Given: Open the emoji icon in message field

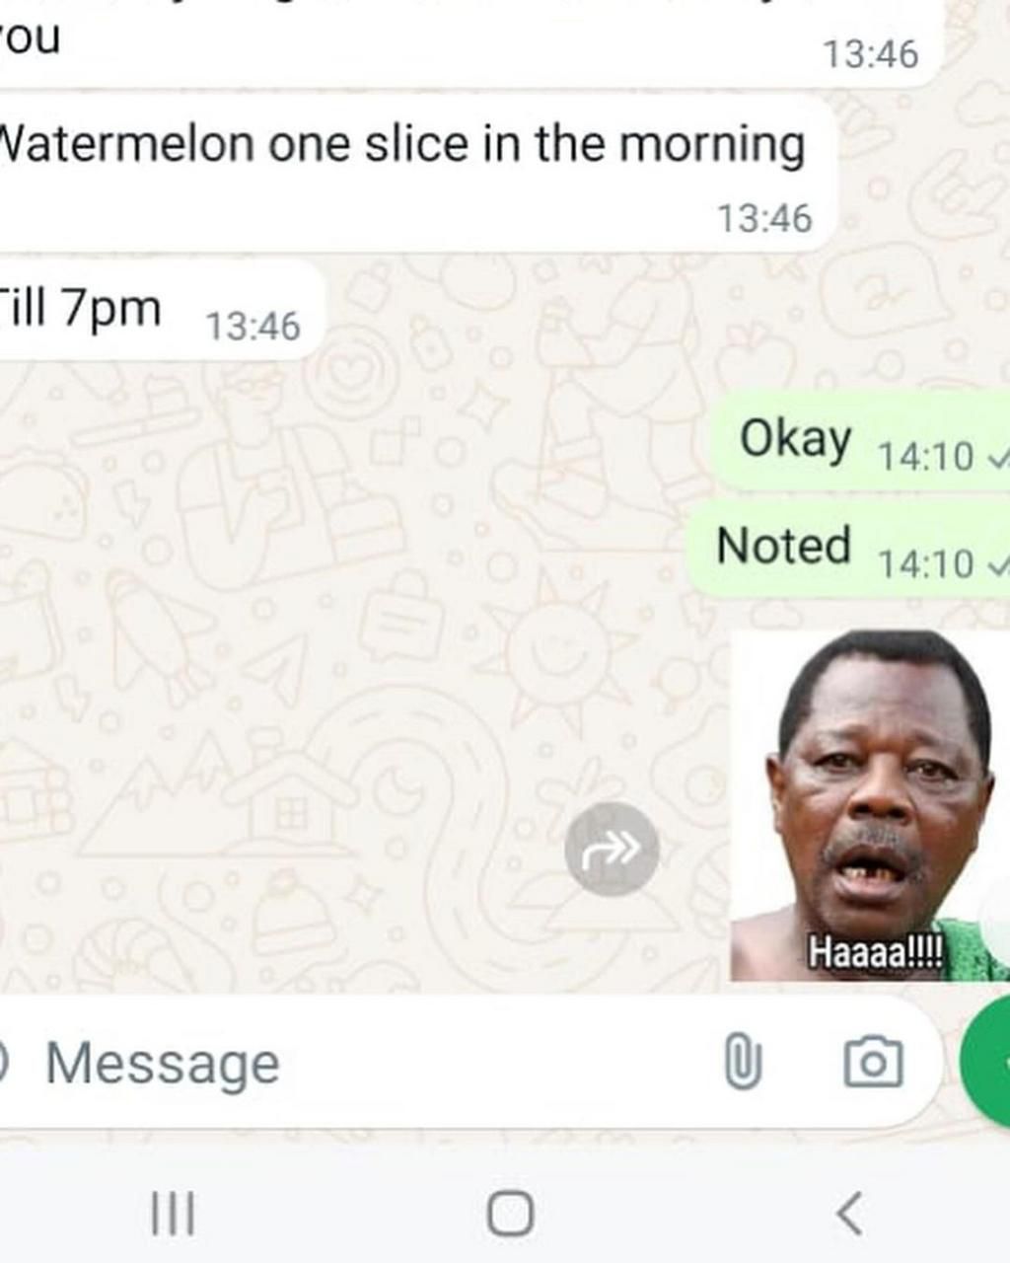Looking at the screenshot, I should coord(4,1062).
